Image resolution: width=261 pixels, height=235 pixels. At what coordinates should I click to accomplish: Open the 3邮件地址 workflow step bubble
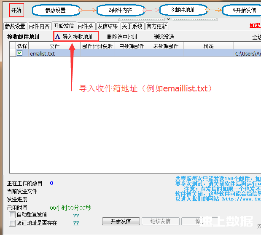(x=183, y=10)
